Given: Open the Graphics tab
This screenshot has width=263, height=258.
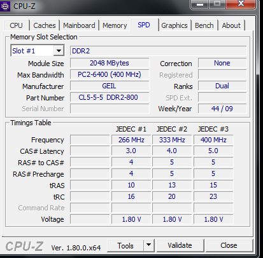Looking at the screenshot, I should (x=174, y=25).
